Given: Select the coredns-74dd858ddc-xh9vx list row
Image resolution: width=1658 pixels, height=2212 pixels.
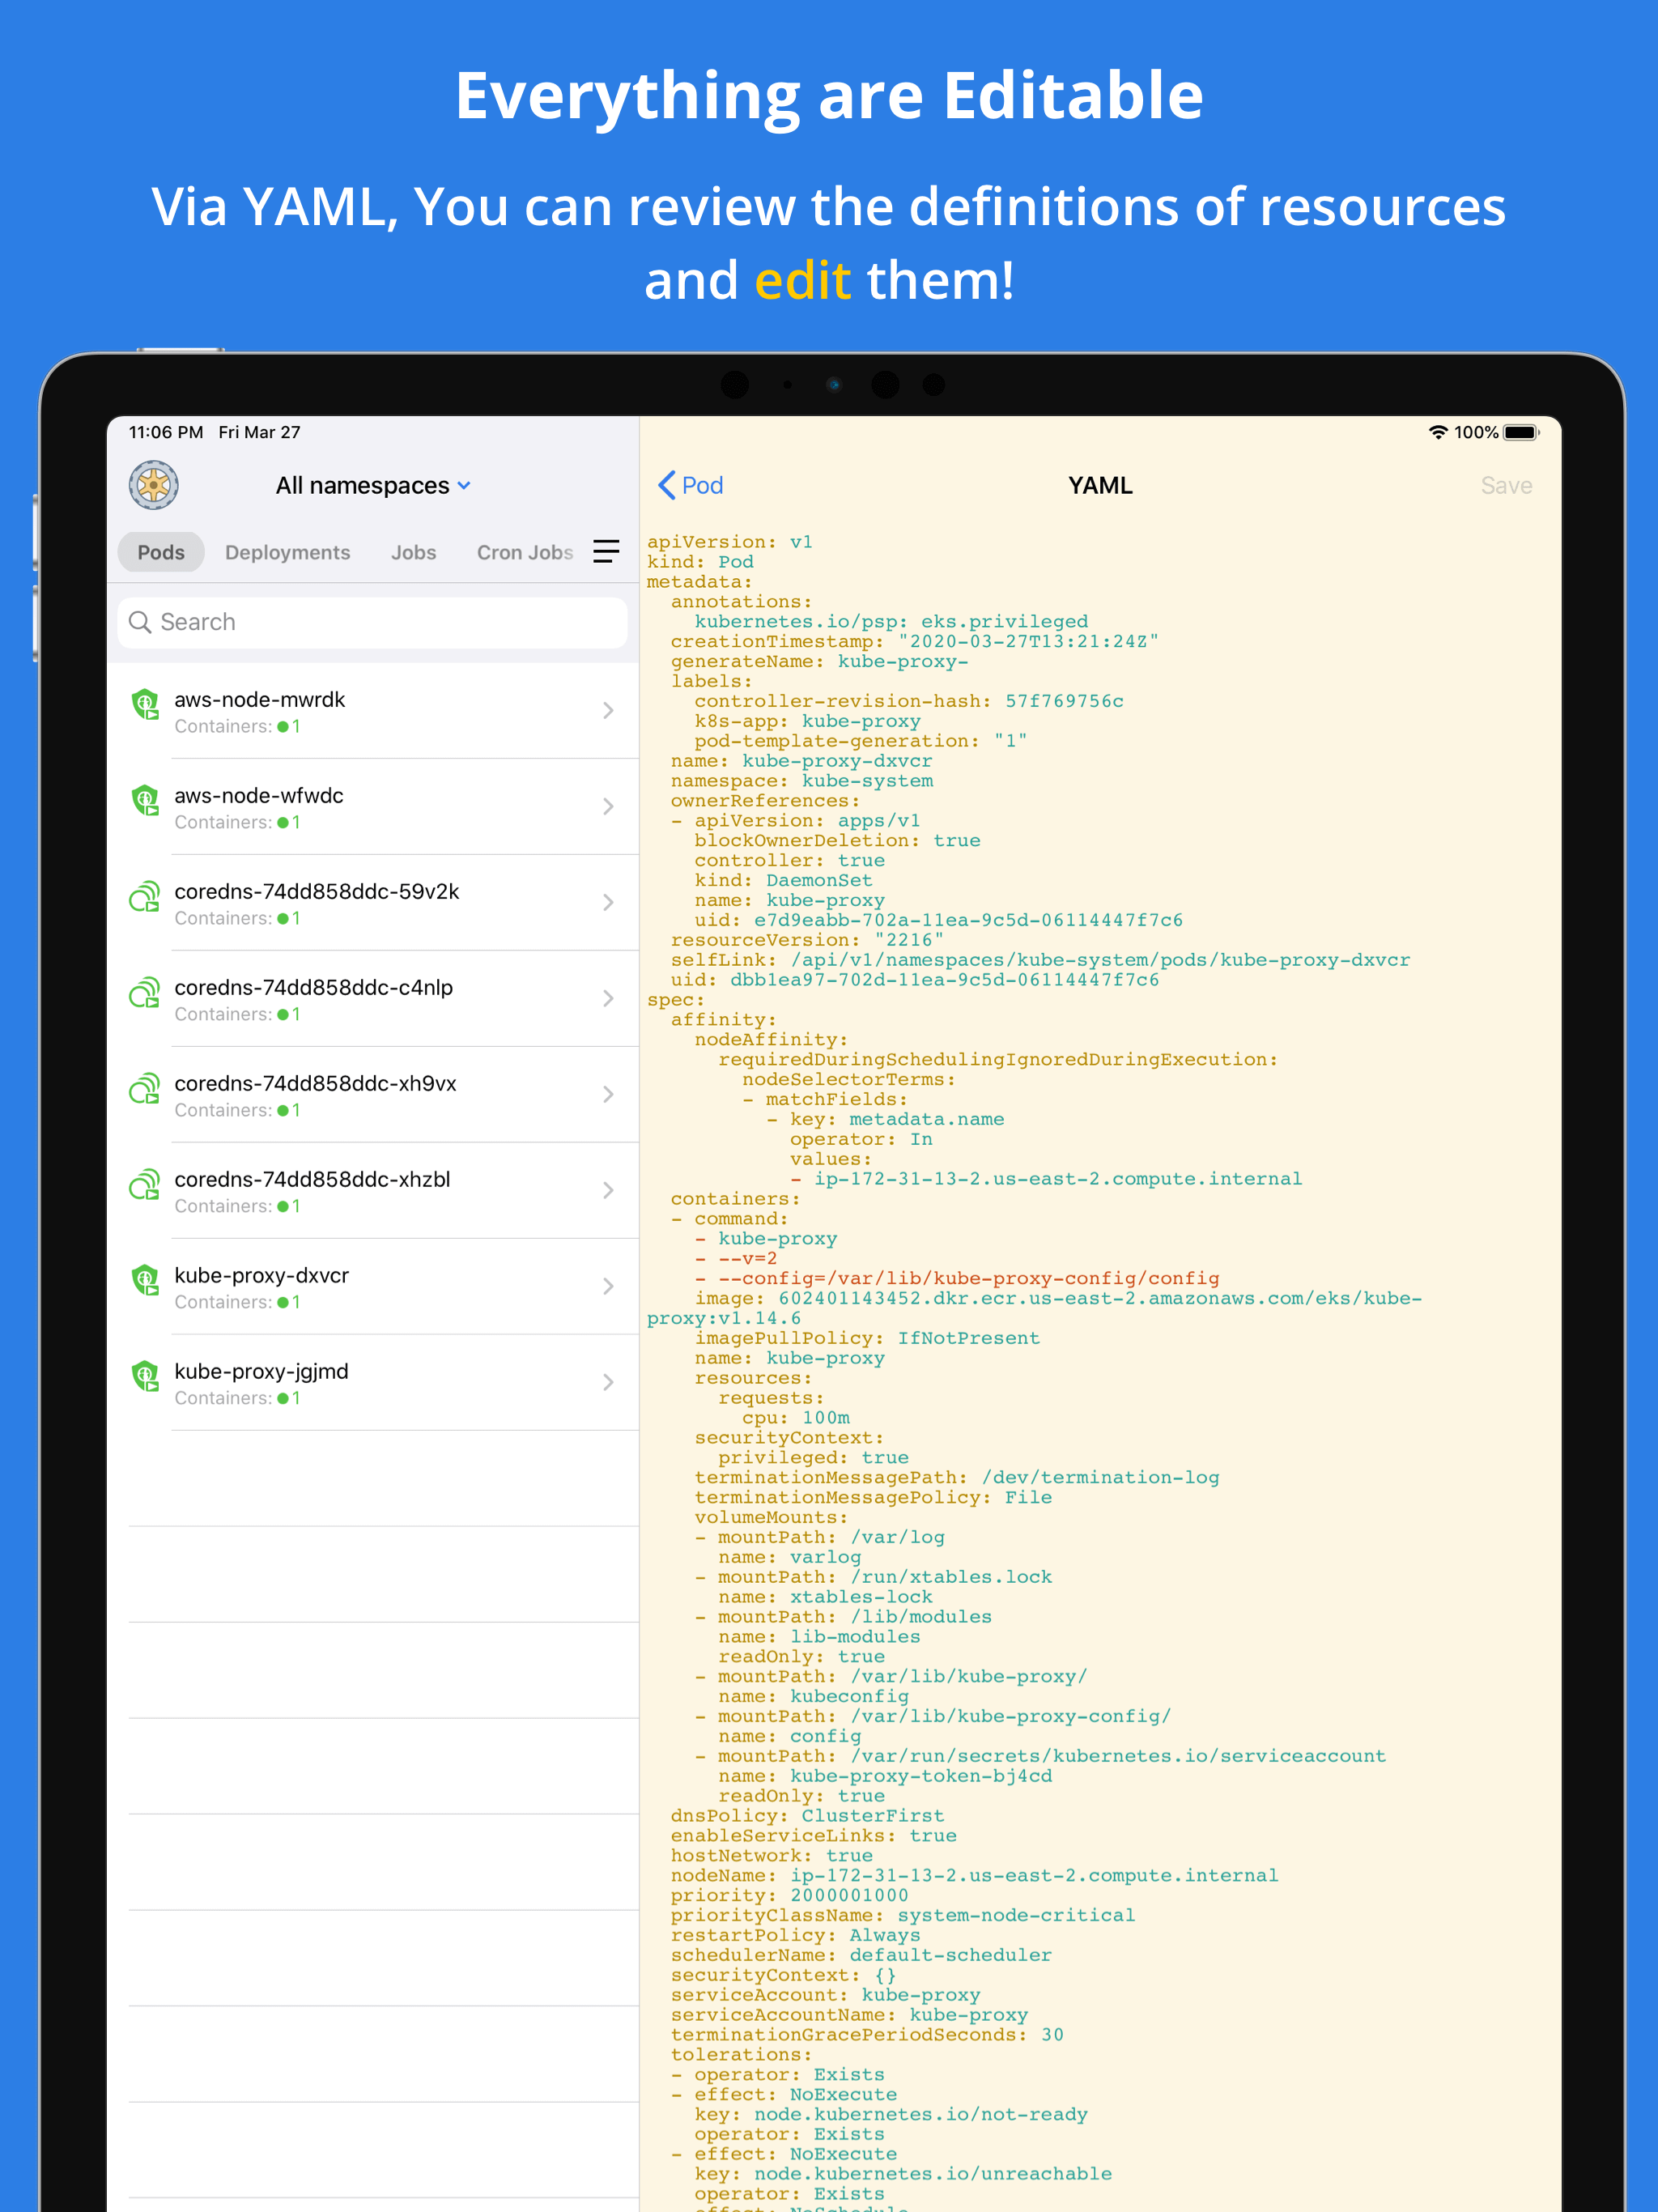Looking at the screenshot, I should point(370,1094).
